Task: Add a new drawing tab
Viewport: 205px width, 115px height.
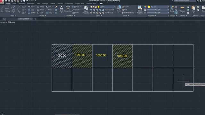Action: [x=35, y=19]
